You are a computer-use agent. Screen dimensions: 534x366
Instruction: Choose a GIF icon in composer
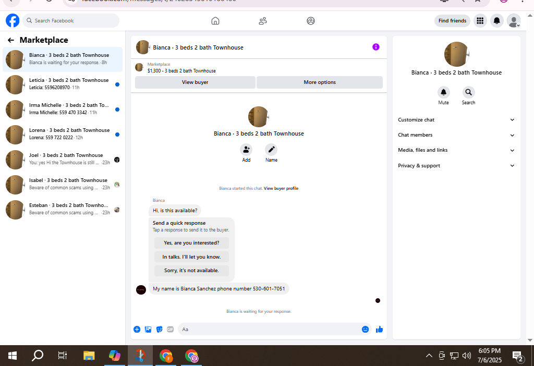pyautogui.click(x=171, y=329)
